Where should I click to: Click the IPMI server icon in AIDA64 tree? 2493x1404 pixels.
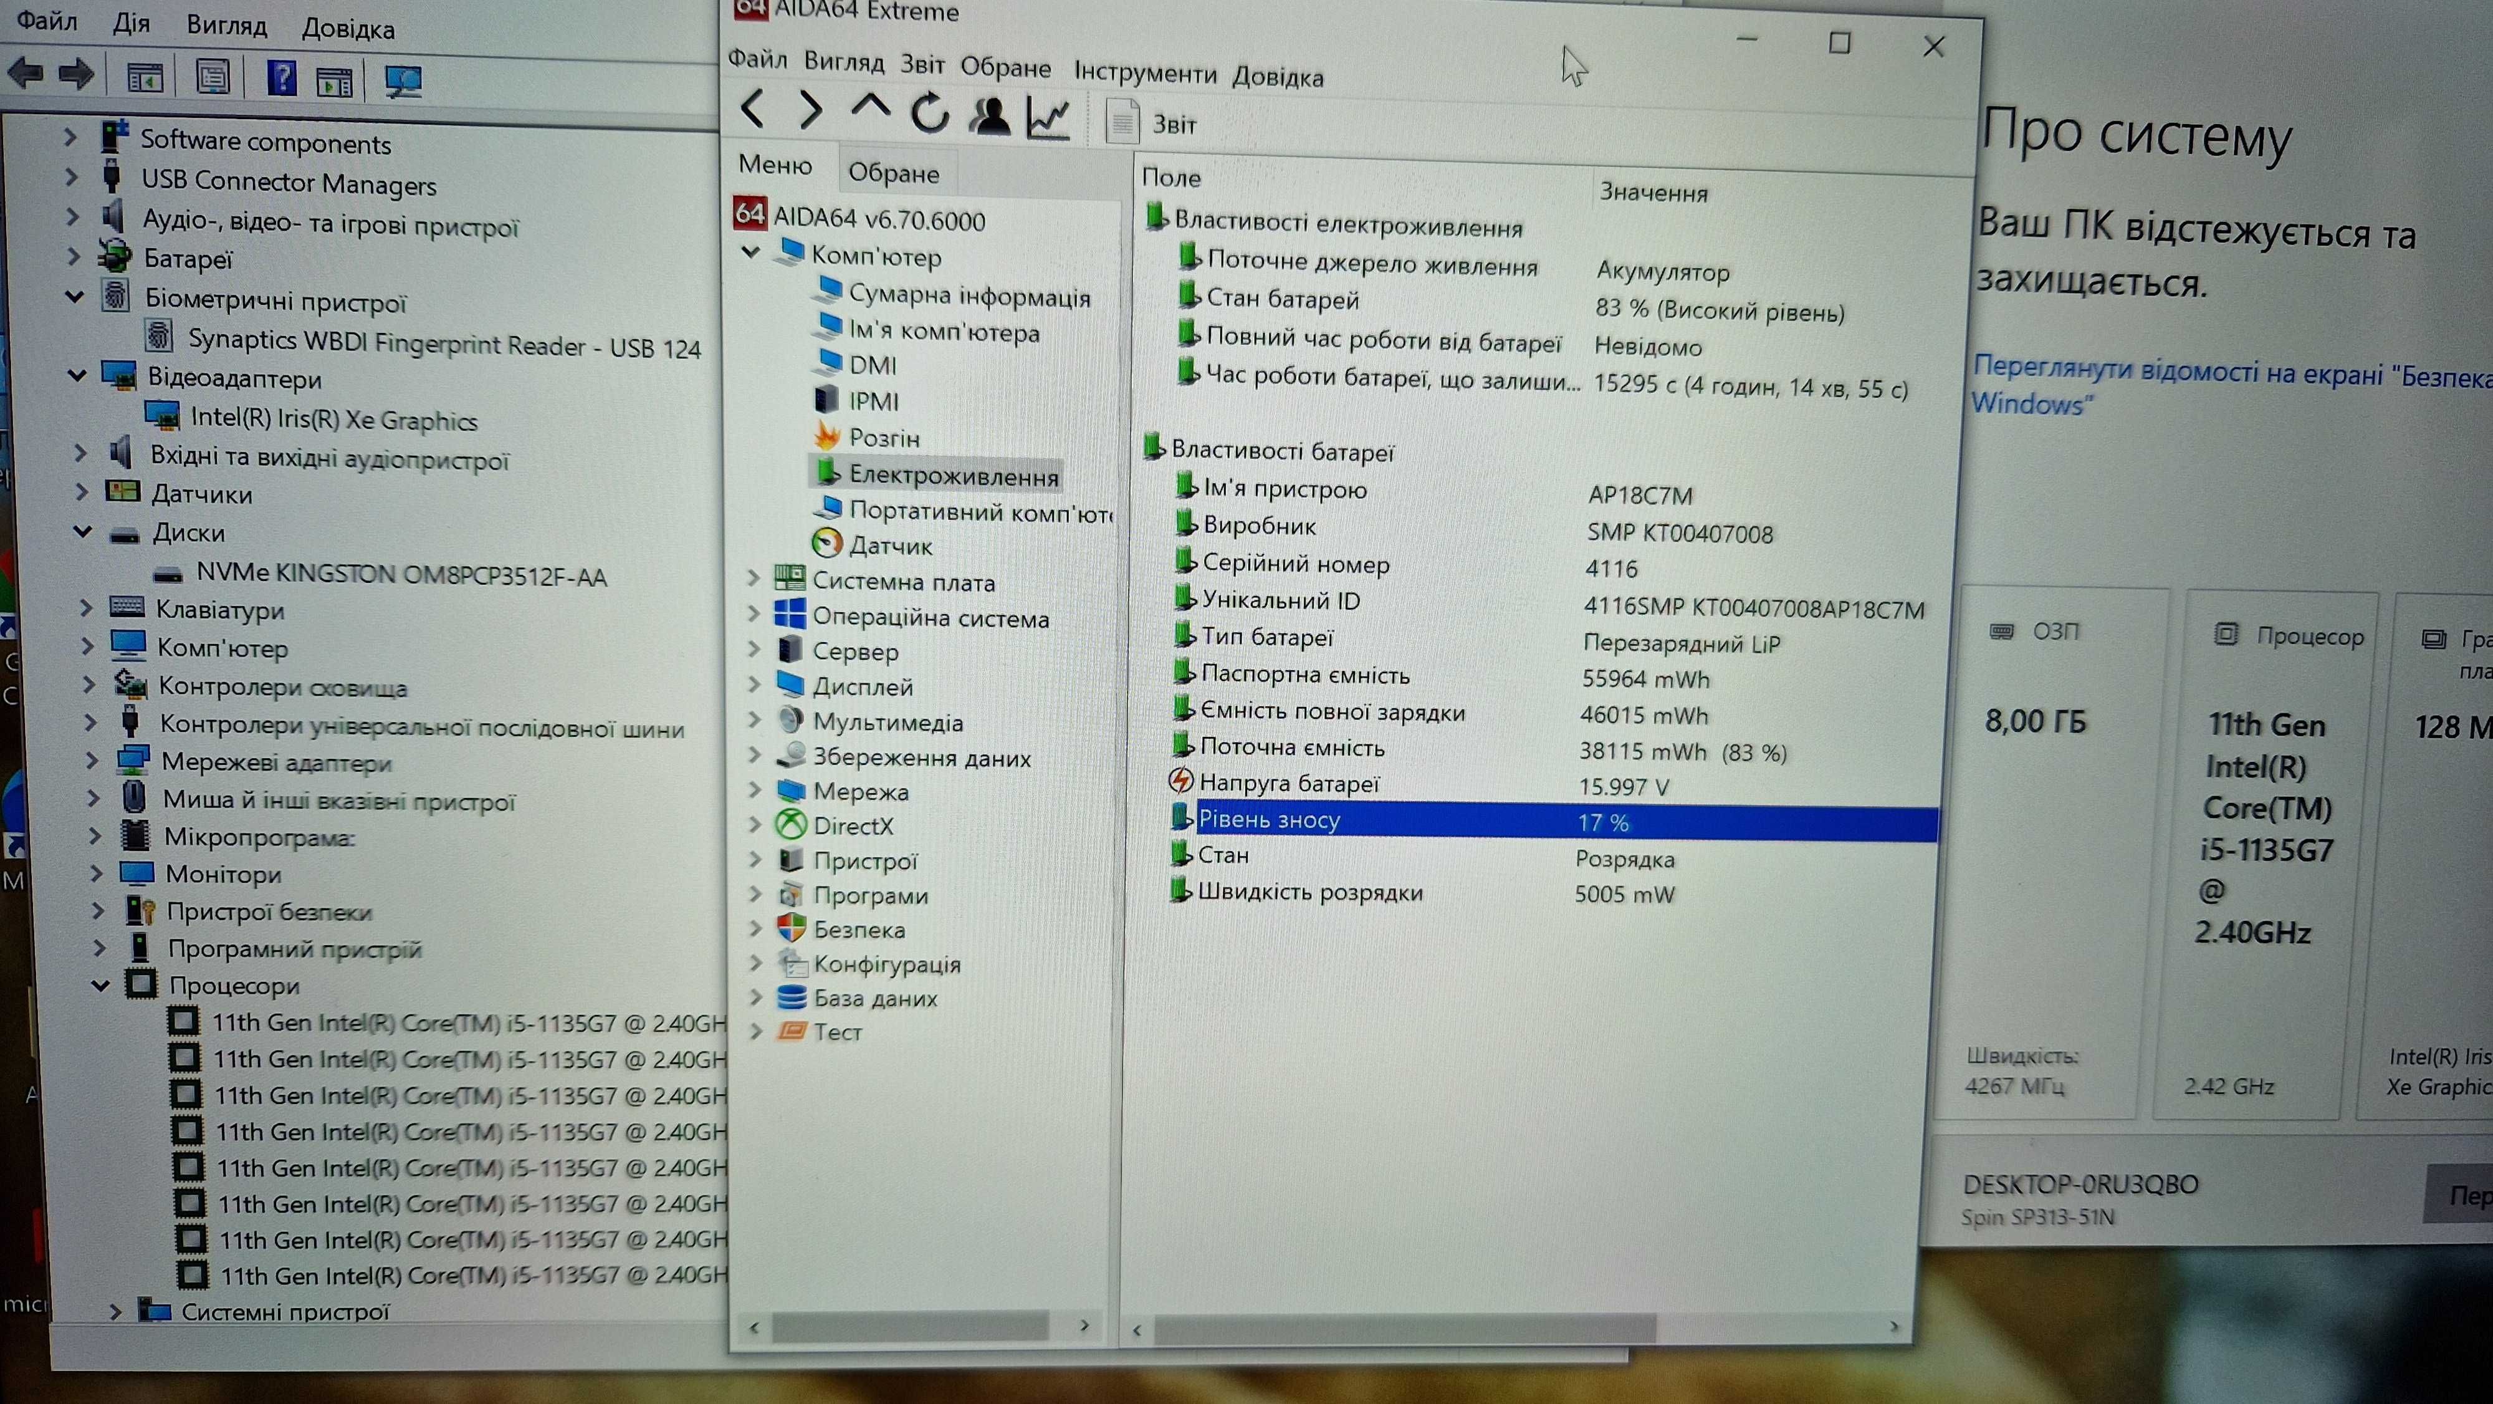point(826,399)
